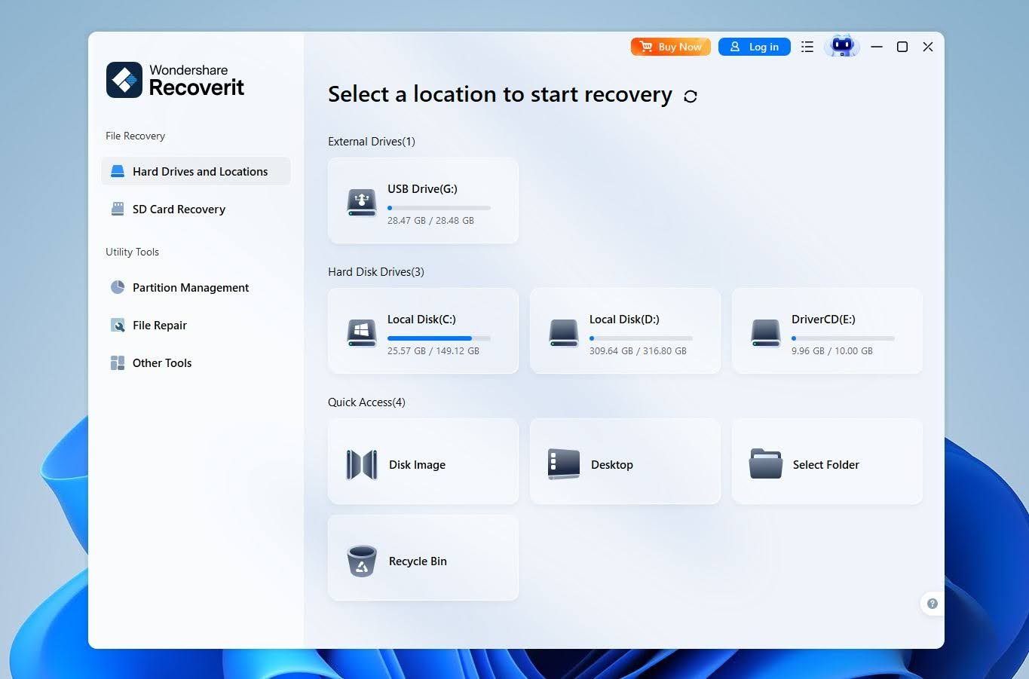
Task: Click the Utility Tools sidebar heading
Action: point(132,252)
